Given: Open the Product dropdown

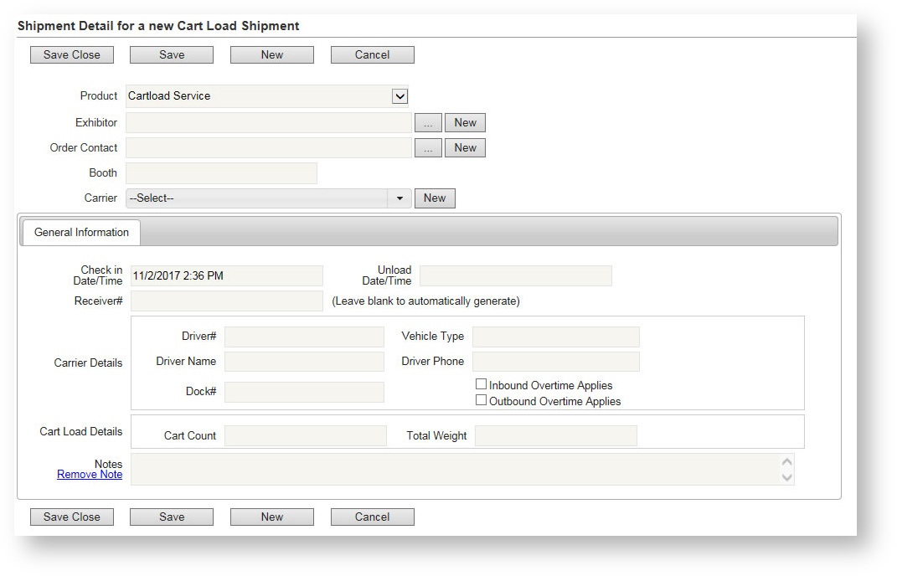Looking at the screenshot, I should click(x=400, y=95).
